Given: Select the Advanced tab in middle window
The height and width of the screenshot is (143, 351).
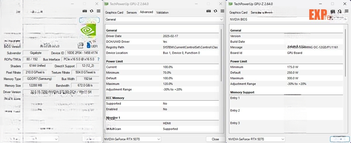Looking at the screenshot, I should tap(147, 12).
